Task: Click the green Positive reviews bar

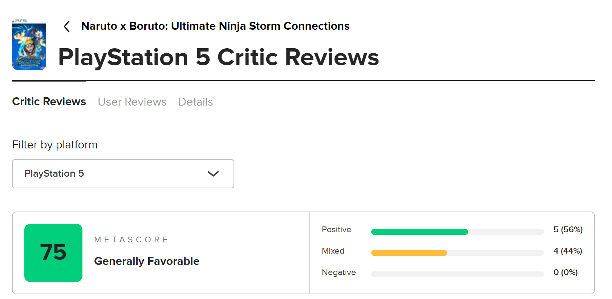Action: [420, 232]
